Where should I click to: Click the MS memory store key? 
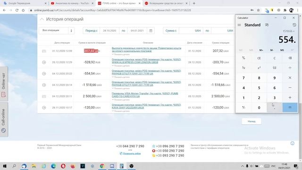click(x=282, y=50)
